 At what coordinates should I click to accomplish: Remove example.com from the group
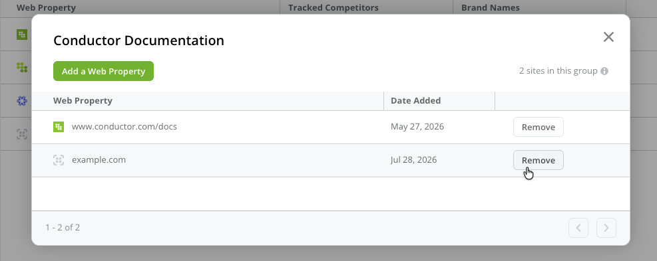coord(539,160)
